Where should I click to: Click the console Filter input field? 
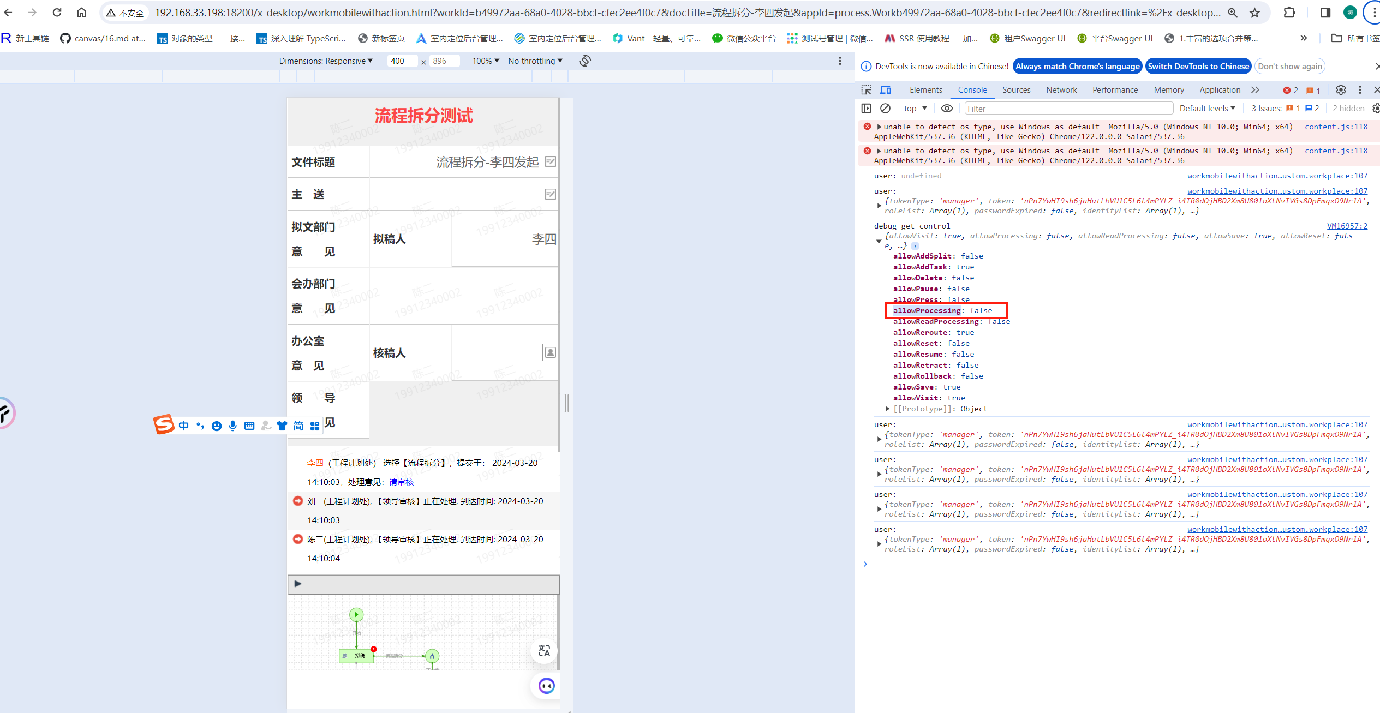pyautogui.click(x=1068, y=109)
